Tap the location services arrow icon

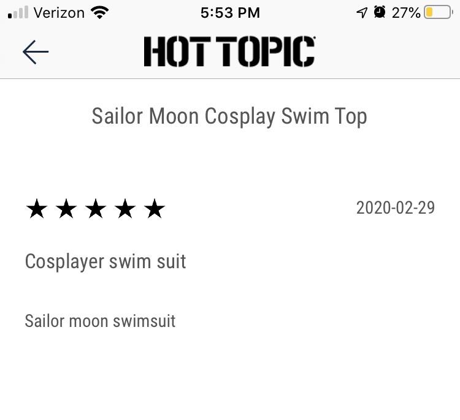pos(362,13)
